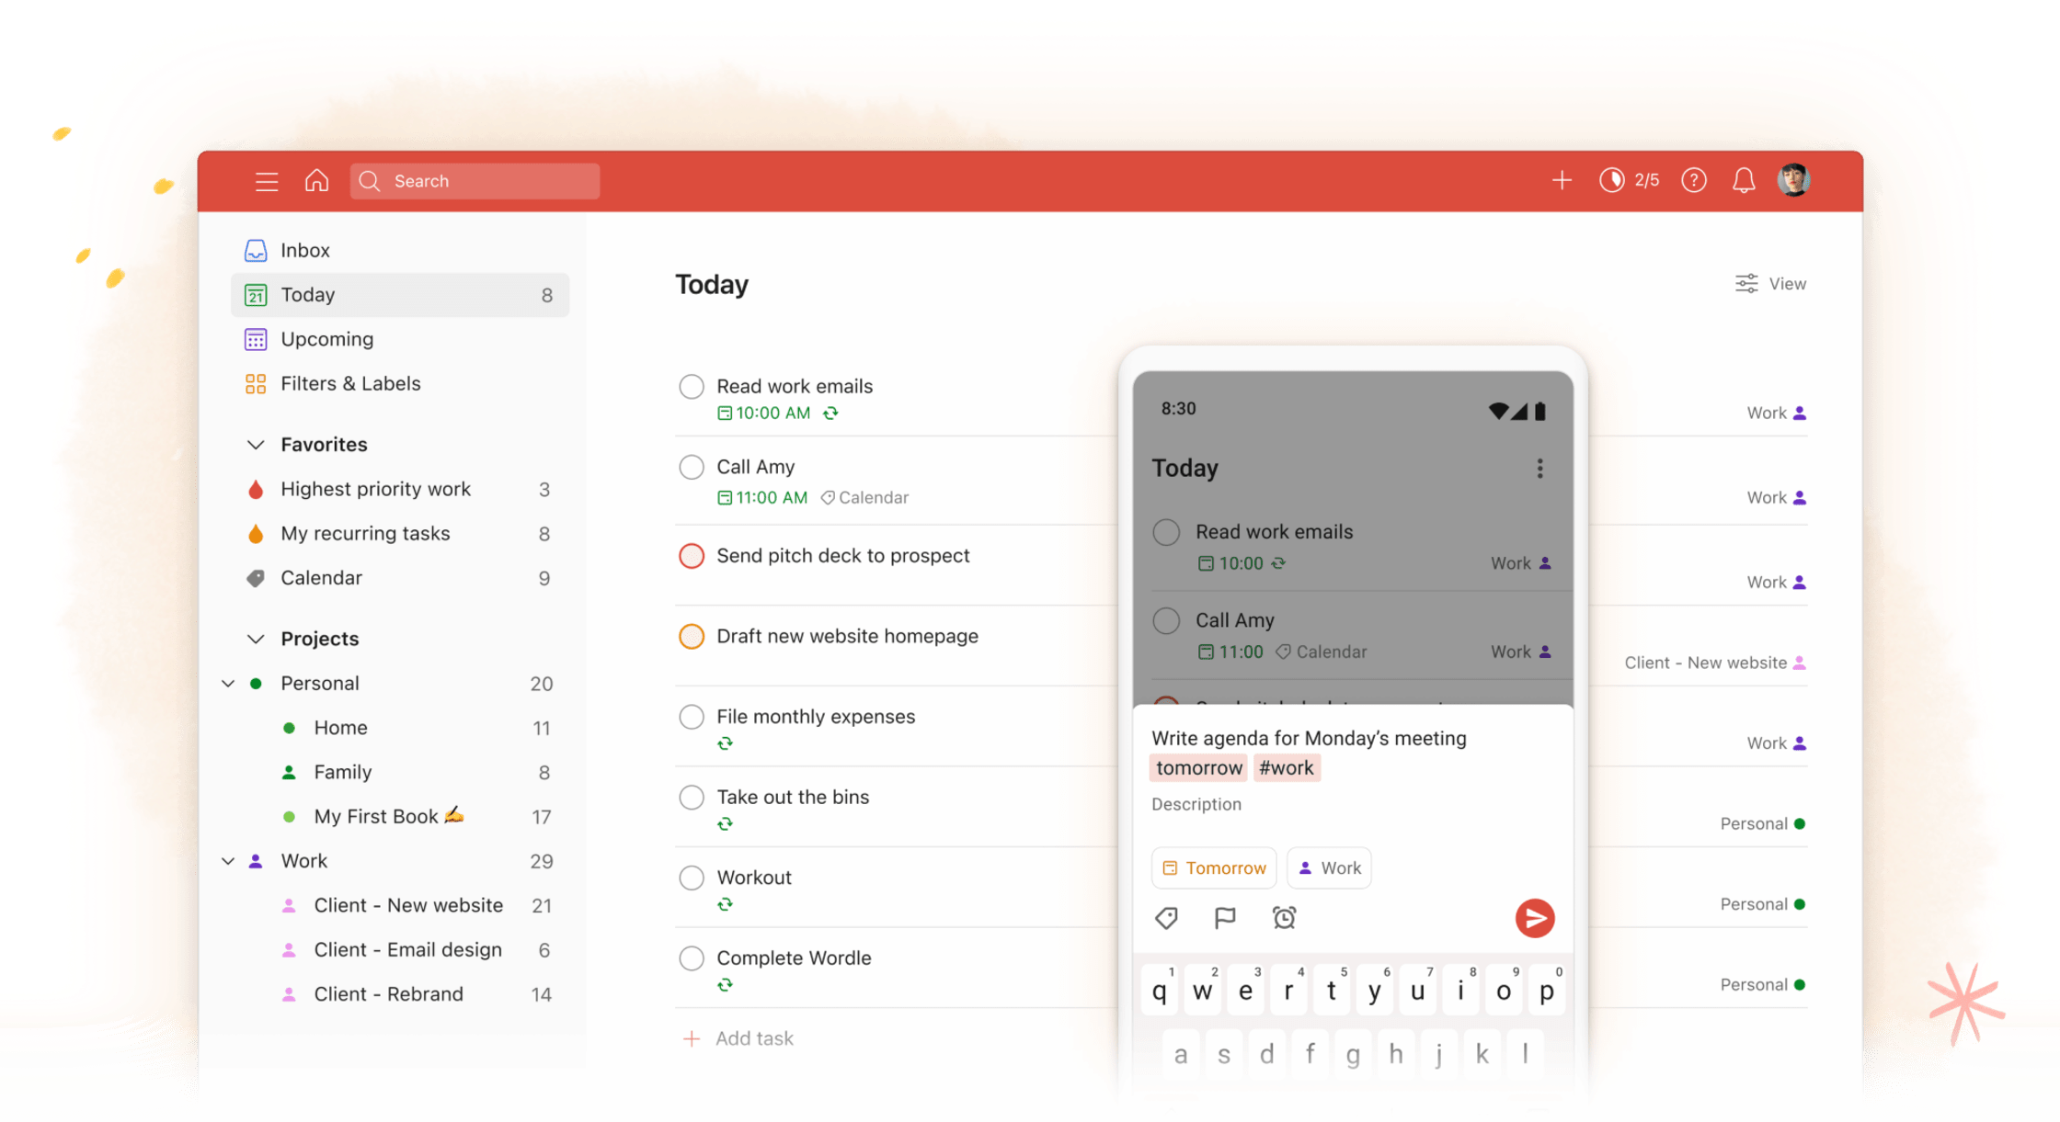Click the alarm/reminder icon in task editor
Screen dimensions: 2060x1122
[x=1282, y=917]
